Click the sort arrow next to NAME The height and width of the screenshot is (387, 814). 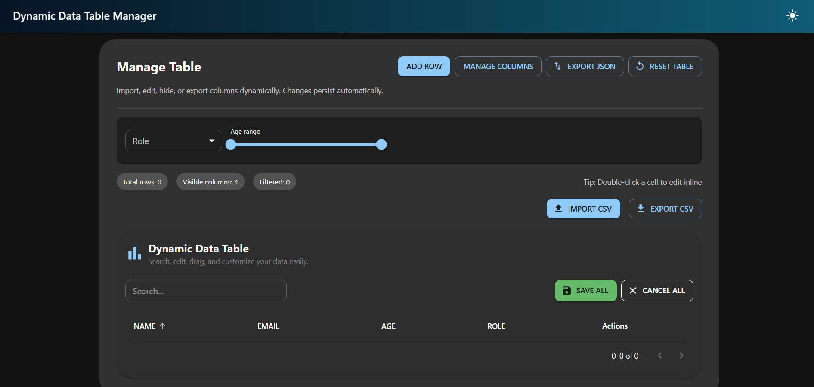coord(162,326)
